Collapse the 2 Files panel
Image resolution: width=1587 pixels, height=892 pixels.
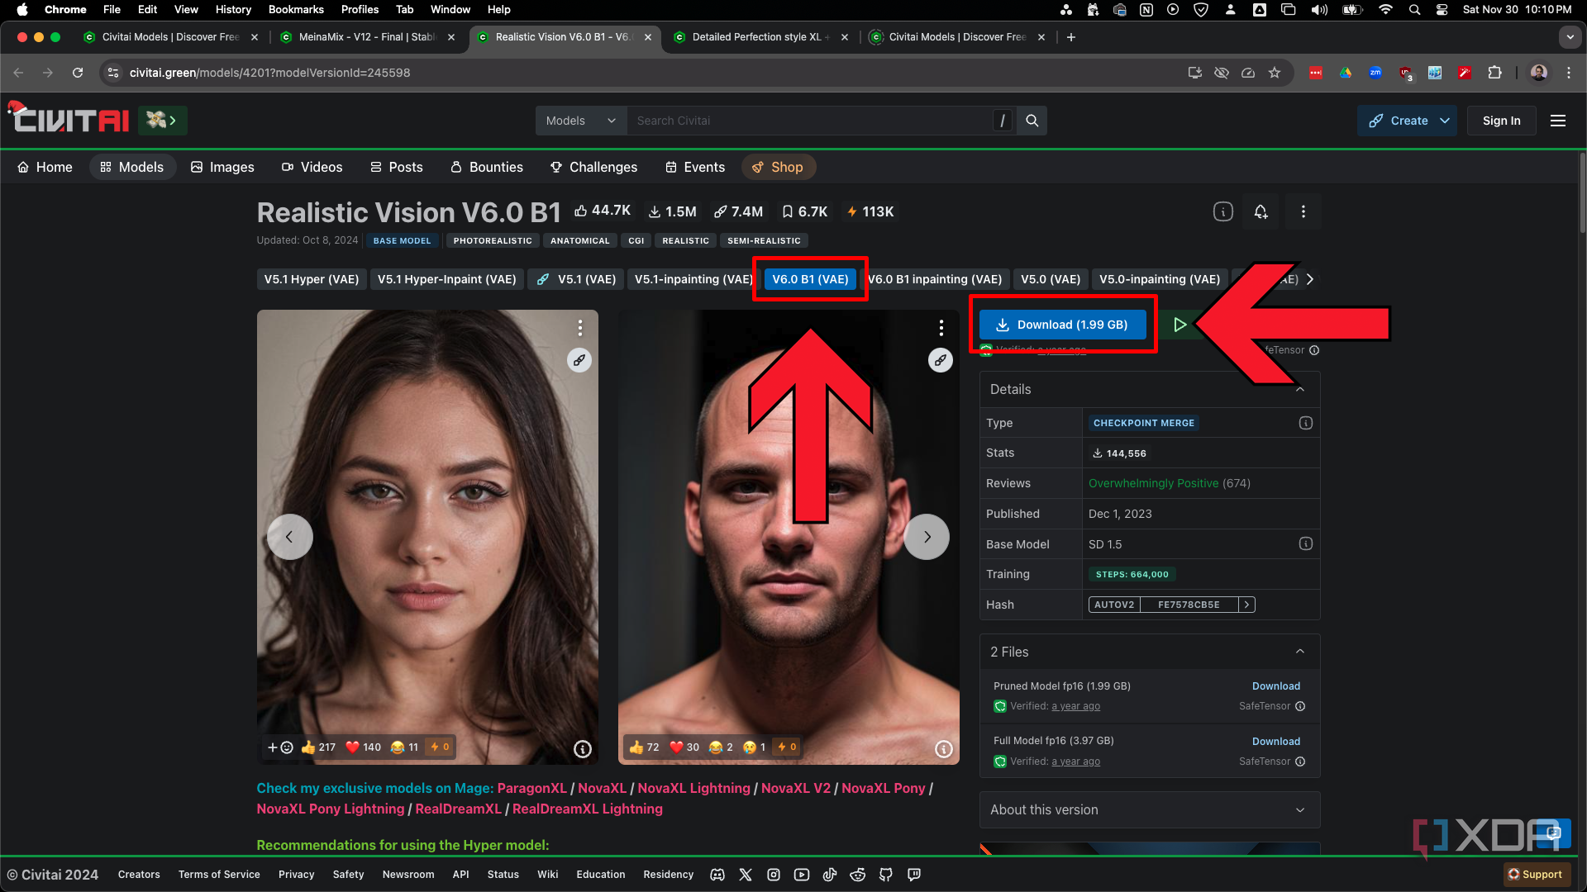1300,652
